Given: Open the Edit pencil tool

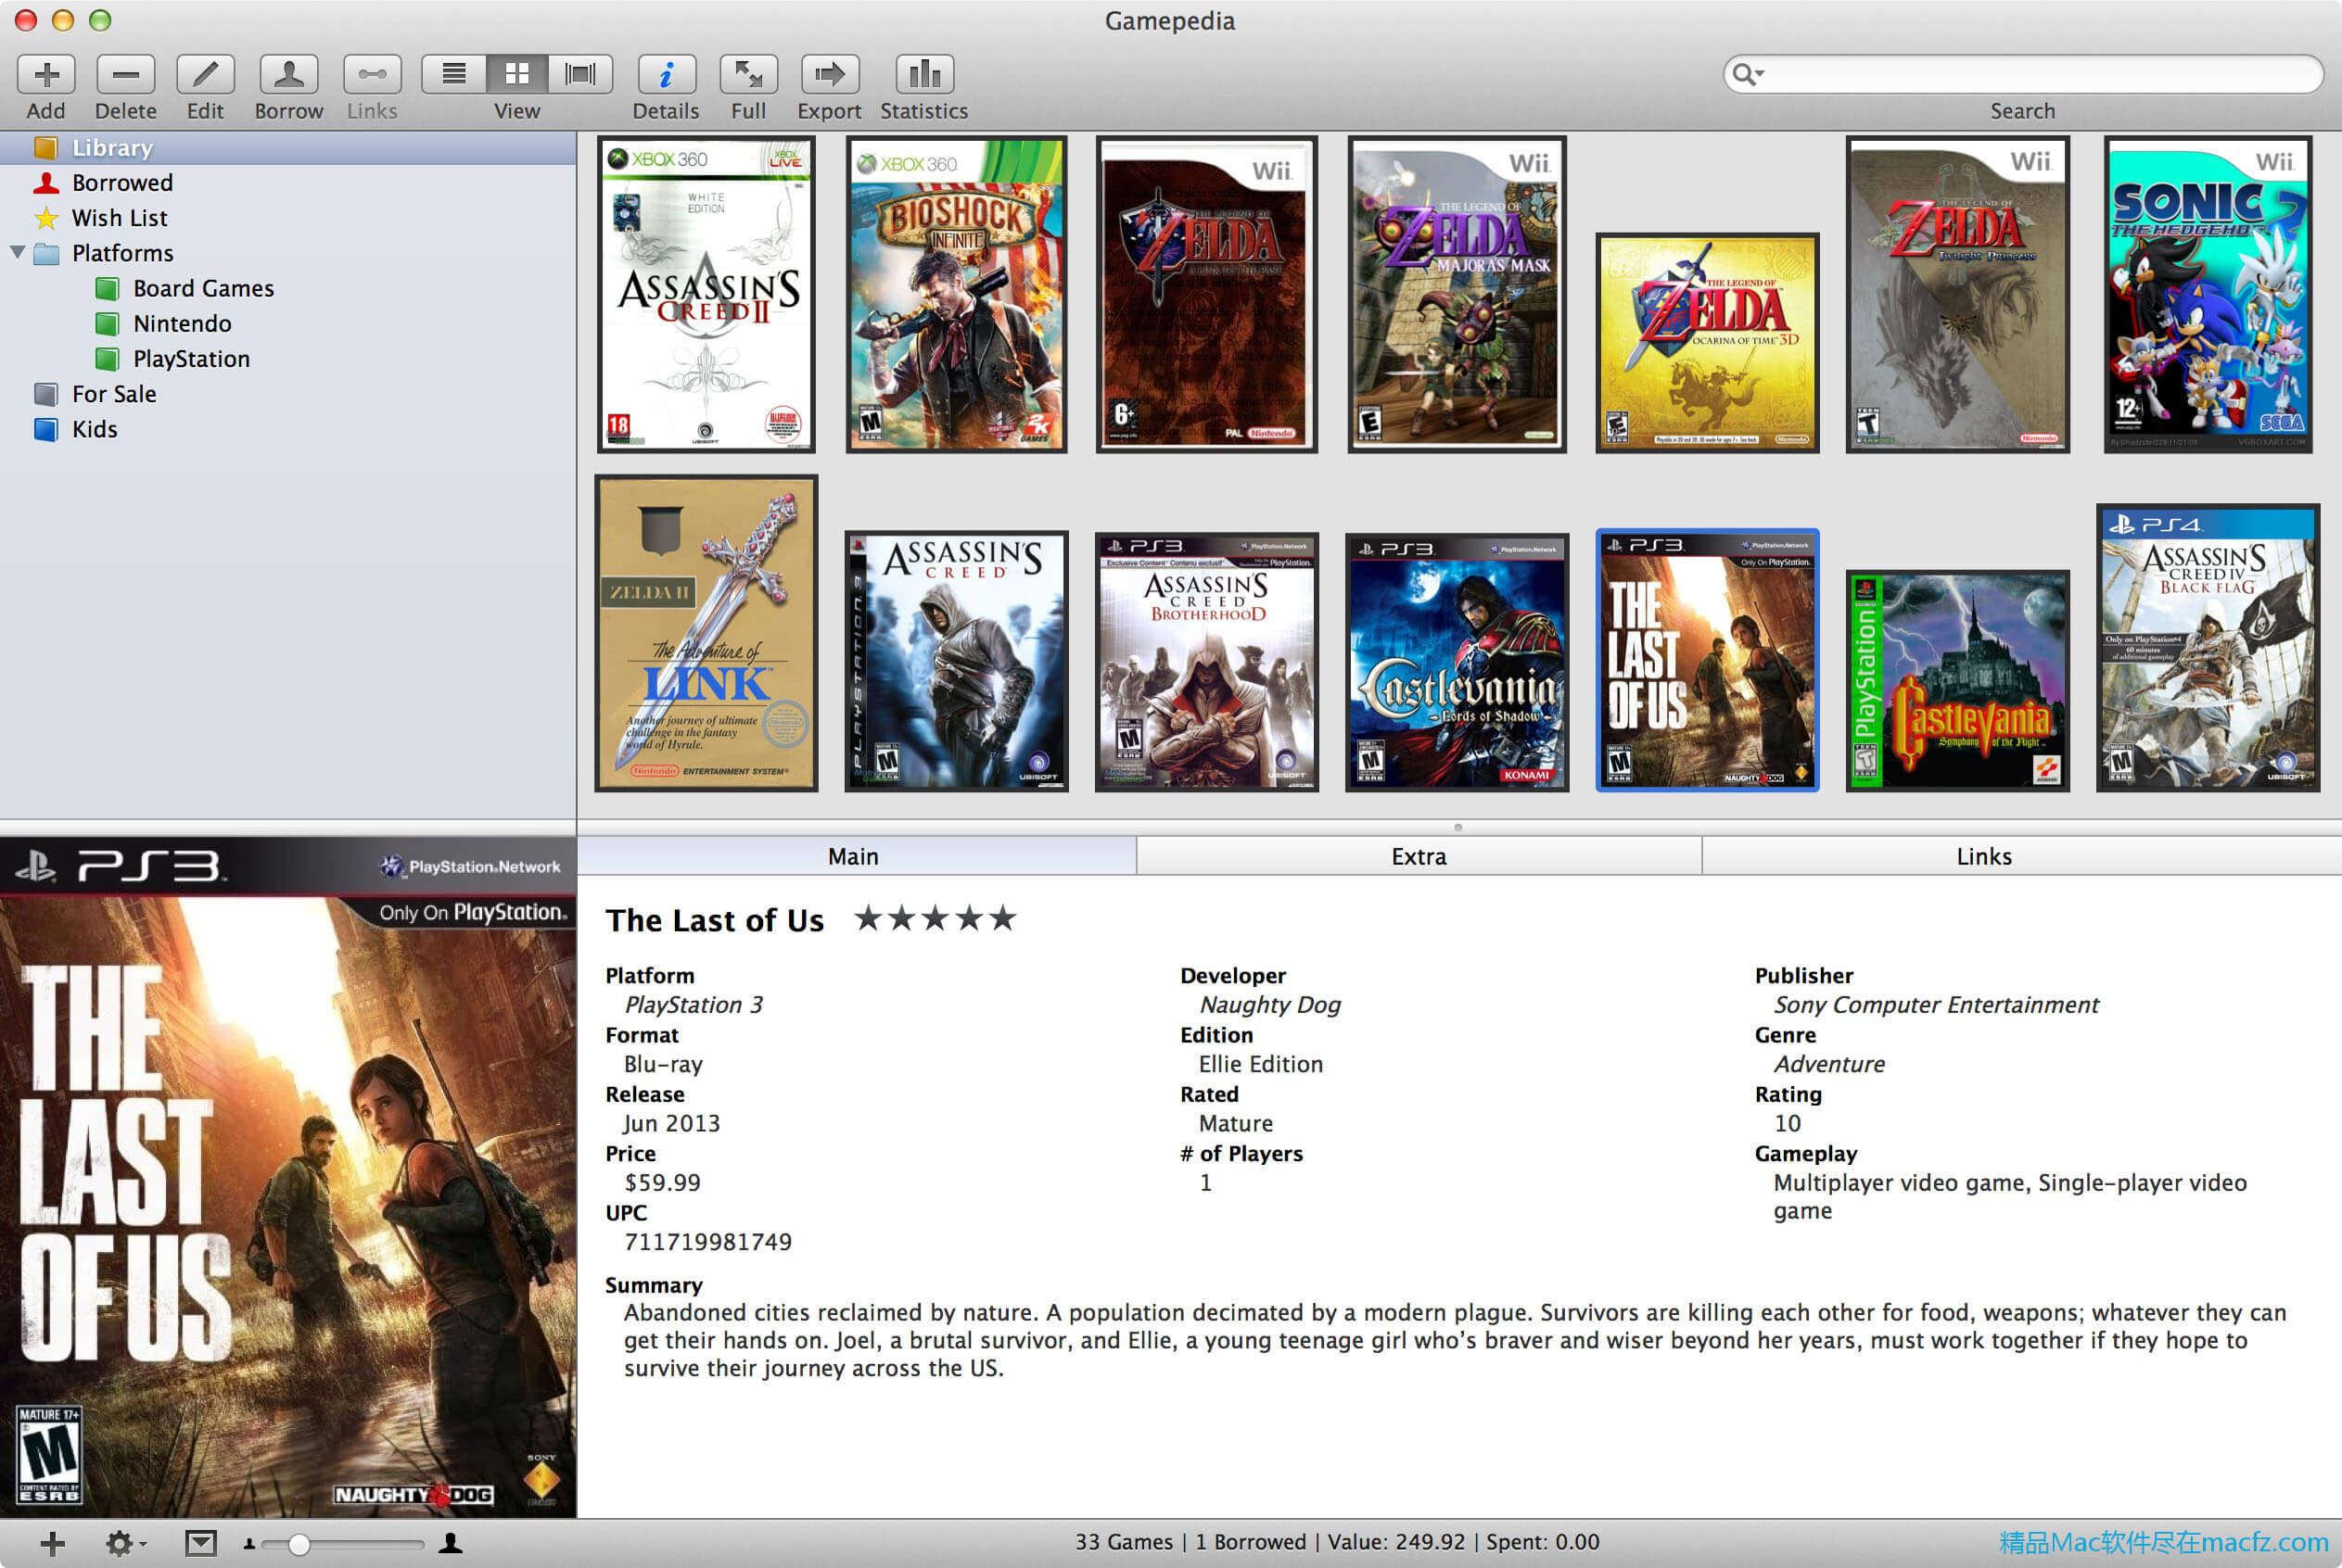Looking at the screenshot, I should 205,74.
